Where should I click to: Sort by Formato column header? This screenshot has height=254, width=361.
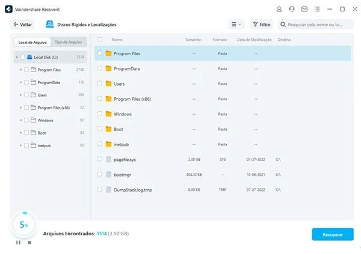(220, 40)
